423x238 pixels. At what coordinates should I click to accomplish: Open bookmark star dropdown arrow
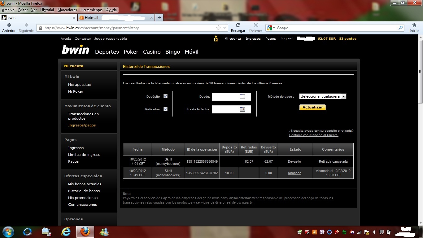tap(225, 28)
